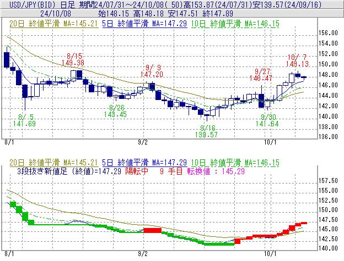
Task: Click the 140.00 upper chart axis label
Action: (328, 116)
